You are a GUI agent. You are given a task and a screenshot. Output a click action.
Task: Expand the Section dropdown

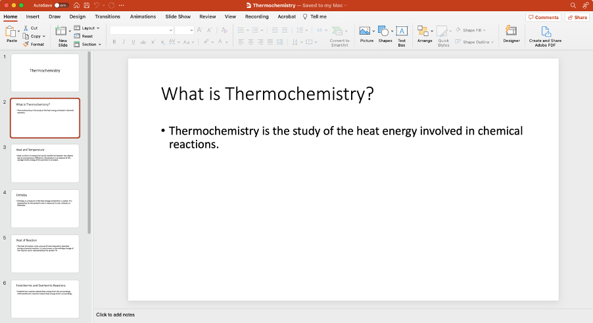coord(99,44)
